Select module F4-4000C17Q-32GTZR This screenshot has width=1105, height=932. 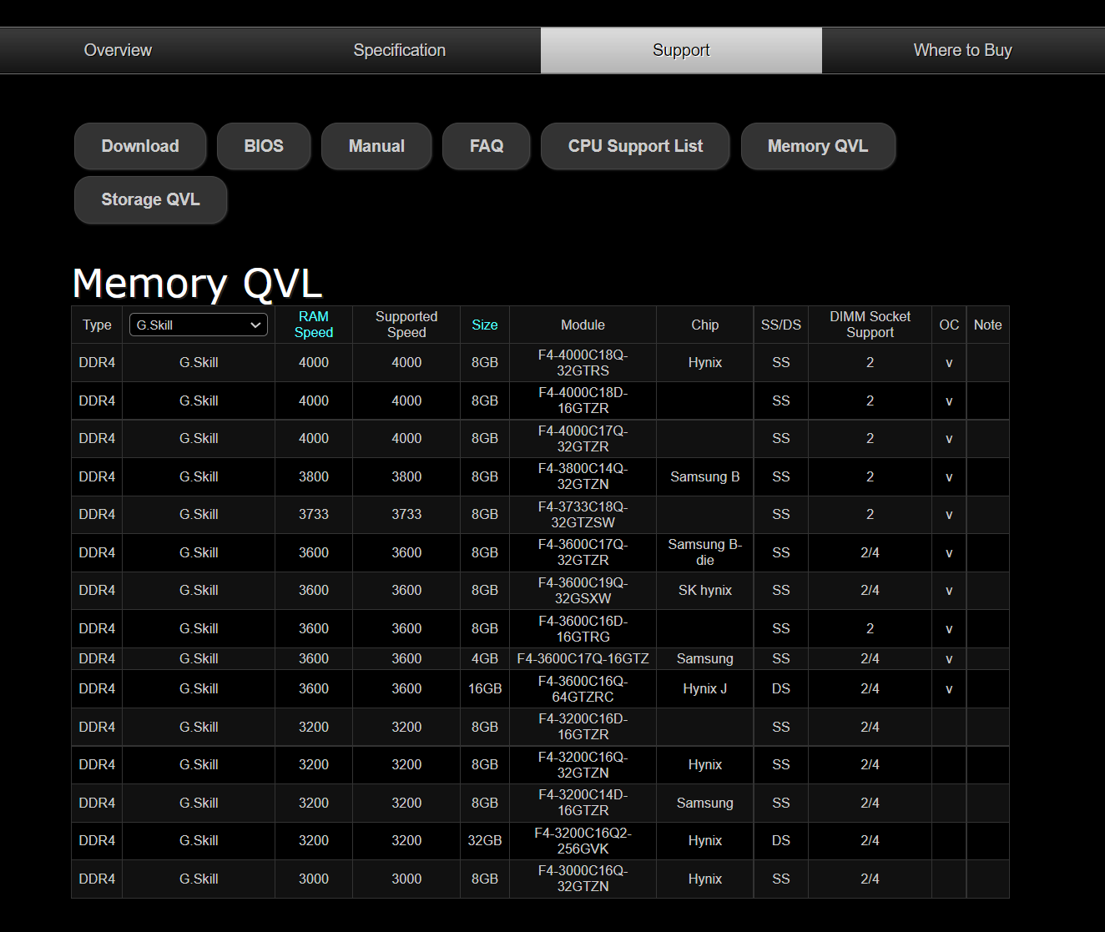click(x=583, y=439)
